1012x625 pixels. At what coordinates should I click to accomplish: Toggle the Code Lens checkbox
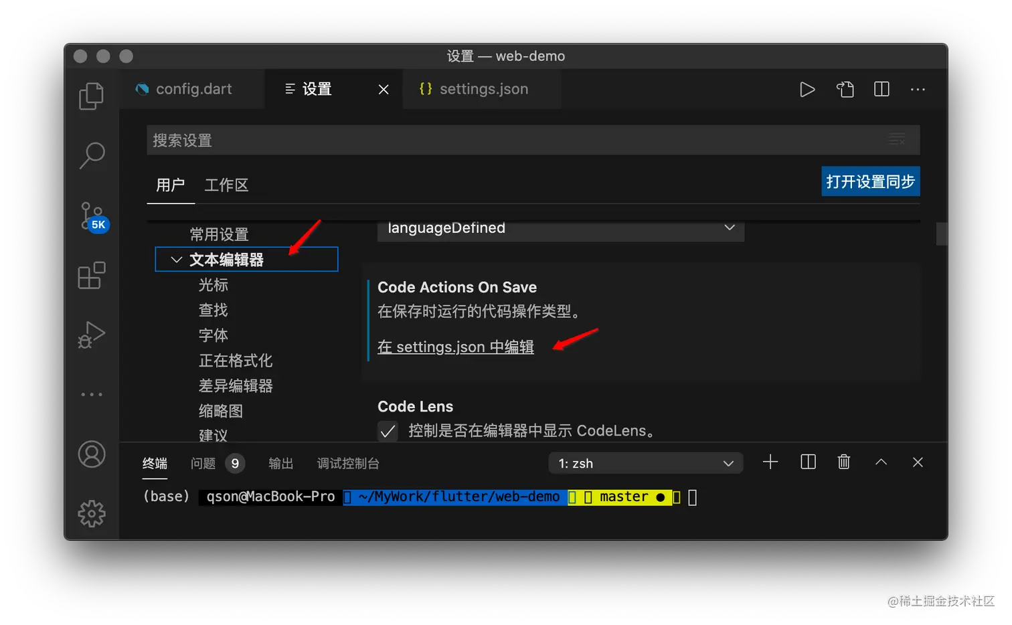point(388,431)
